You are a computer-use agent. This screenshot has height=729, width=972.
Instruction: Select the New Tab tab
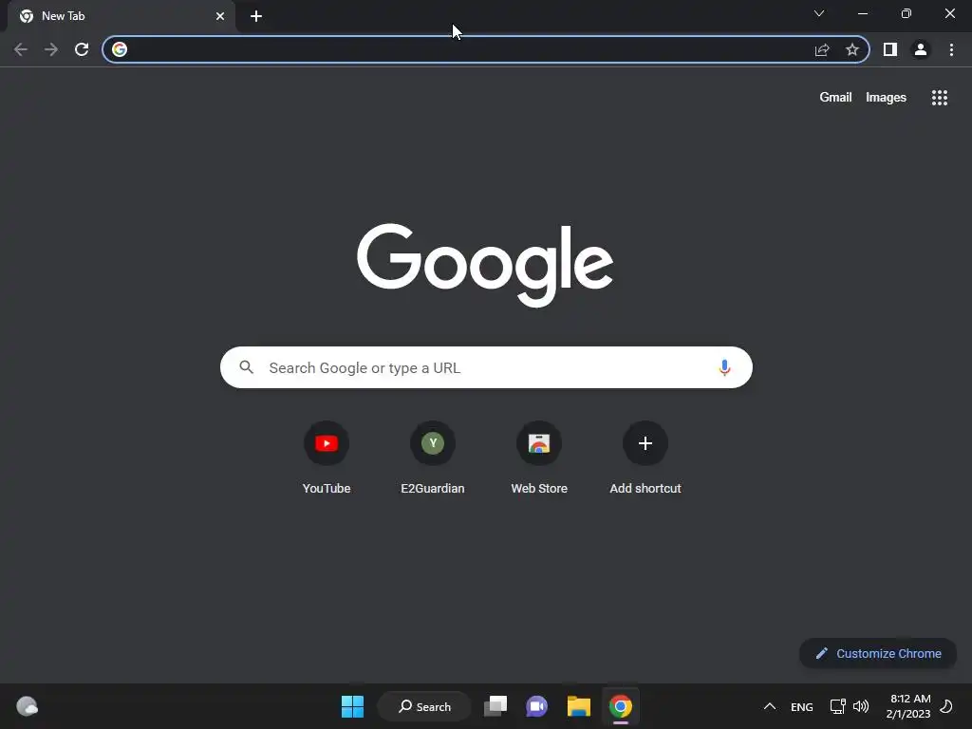pyautogui.click(x=121, y=16)
